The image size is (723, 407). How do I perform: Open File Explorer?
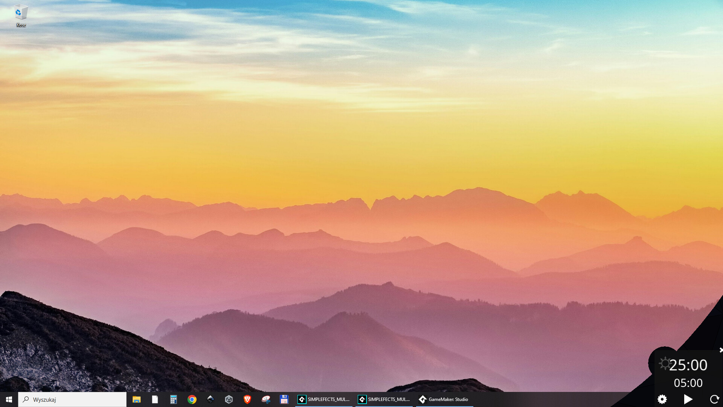137,399
